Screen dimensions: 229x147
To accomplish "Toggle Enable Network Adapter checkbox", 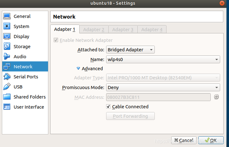I will [56, 40].
